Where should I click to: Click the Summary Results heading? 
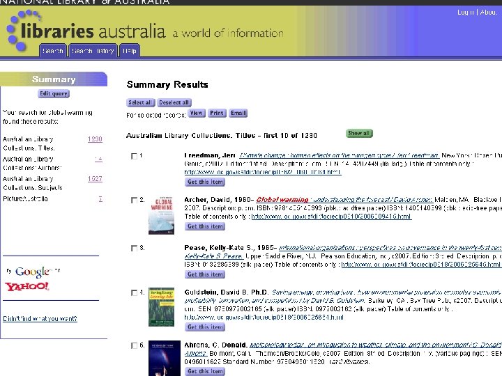click(x=167, y=84)
